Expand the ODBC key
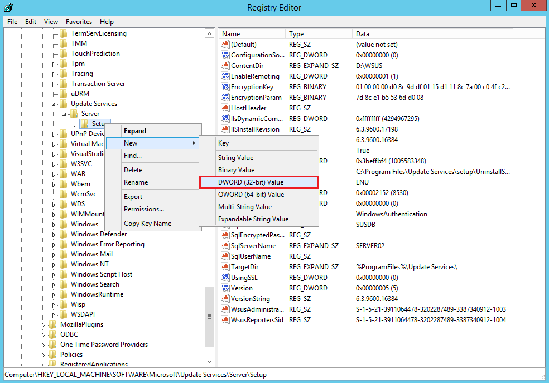 click(x=43, y=335)
